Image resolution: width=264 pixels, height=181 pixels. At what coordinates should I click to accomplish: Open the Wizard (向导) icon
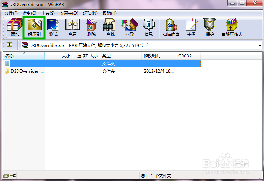[130, 27]
